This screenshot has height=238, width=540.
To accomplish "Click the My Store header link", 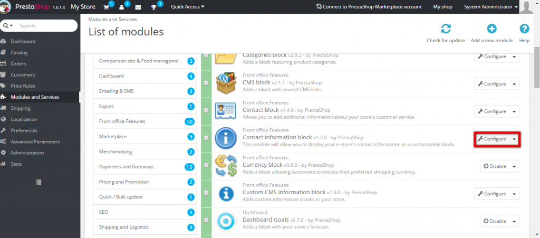I will pyautogui.click(x=83, y=6).
